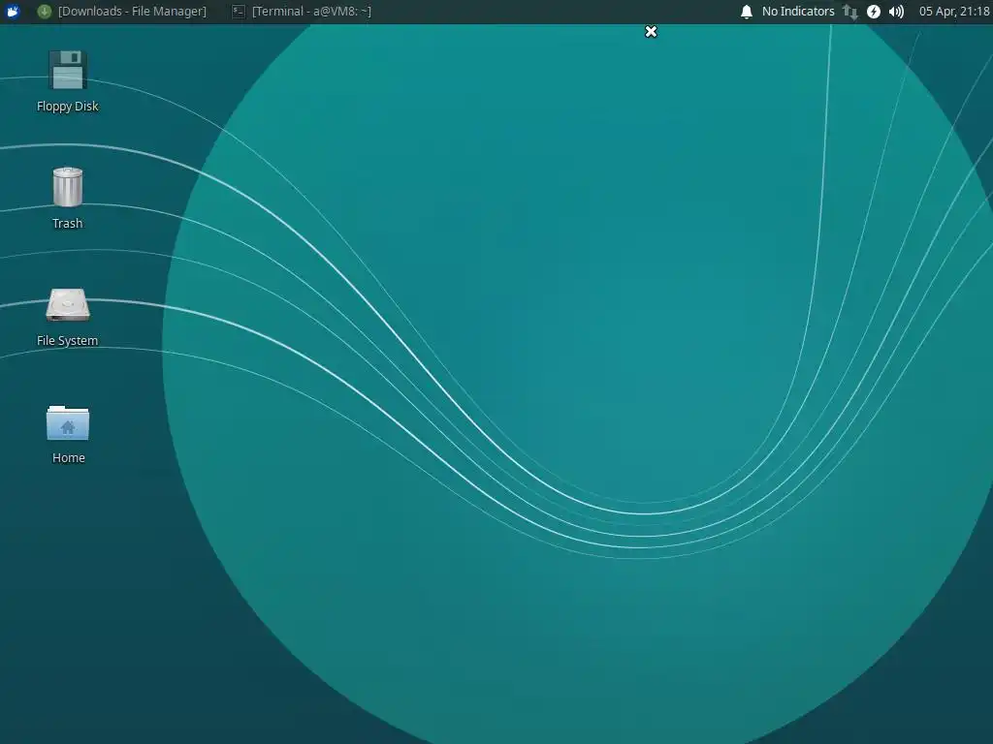This screenshot has height=744, width=993.
Task: Select the Home folder desktop icon
Action: [x=67, y=422]
